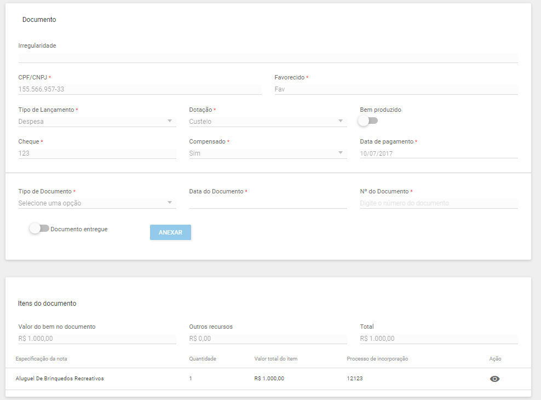Toggle the Bem produzido switch
Viewport: 541px width, 400px height.
click(x=368, y=121)
